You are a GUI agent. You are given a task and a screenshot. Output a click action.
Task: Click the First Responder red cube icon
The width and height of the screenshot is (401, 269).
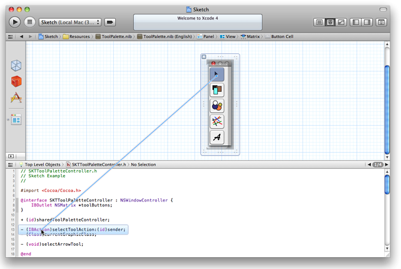click(x=16, y=81)
